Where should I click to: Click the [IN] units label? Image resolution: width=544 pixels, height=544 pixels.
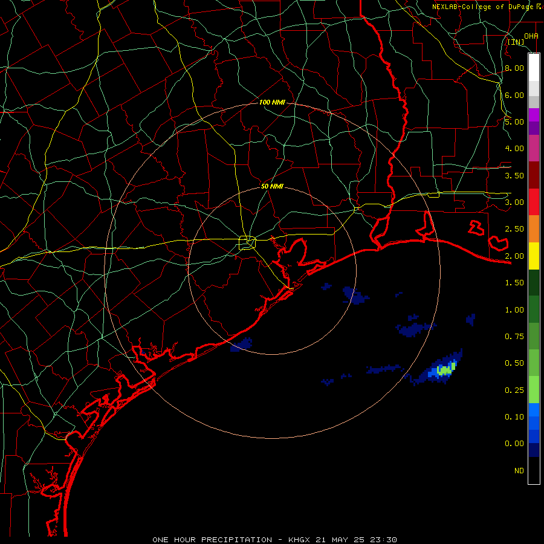516,42
